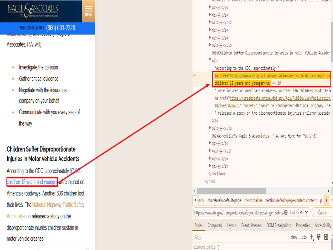Click the paintbrush rendering icon in the Styles toolbar
This screenshot has width=333, height=250.
click(319, 237)
